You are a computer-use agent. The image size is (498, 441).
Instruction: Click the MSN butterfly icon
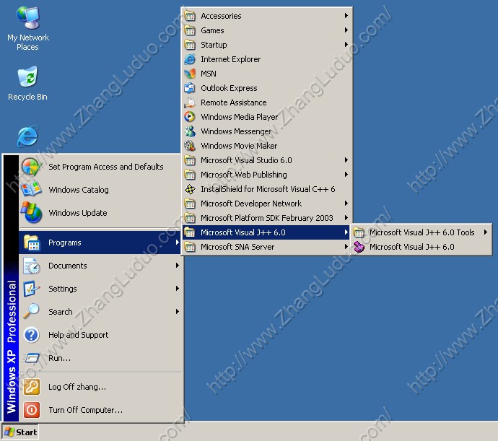tap(190, 74)
